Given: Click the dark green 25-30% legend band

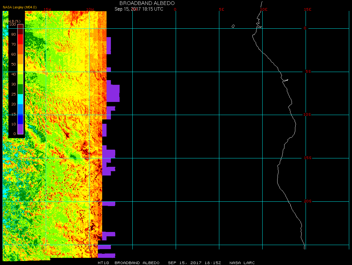Looking at the screenshot, I should pos(20,89).
